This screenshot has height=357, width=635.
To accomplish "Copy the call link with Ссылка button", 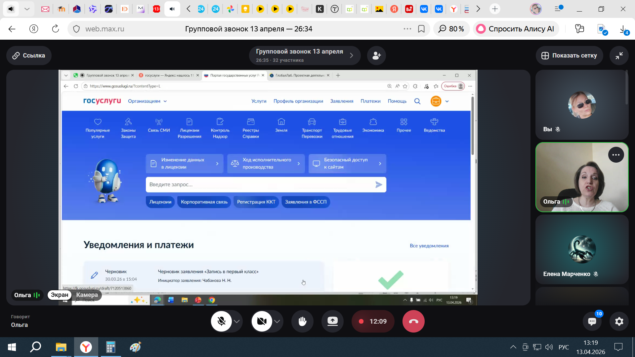I will pyautogui.click(x=29, y=56).
